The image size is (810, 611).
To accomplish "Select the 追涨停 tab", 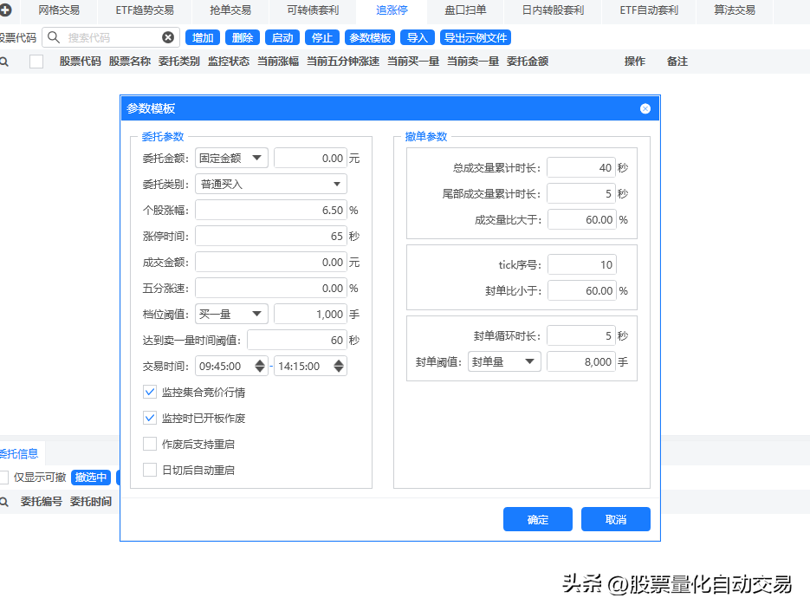I will 392,10.
